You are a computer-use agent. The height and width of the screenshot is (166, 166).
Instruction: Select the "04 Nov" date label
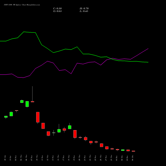pos(21,158)
